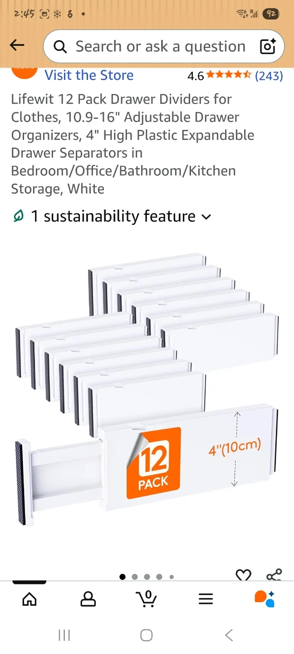Jump to fourth product image dot
Screen dimensions: 294x654
pyautogui.click(x=159, y=577)
